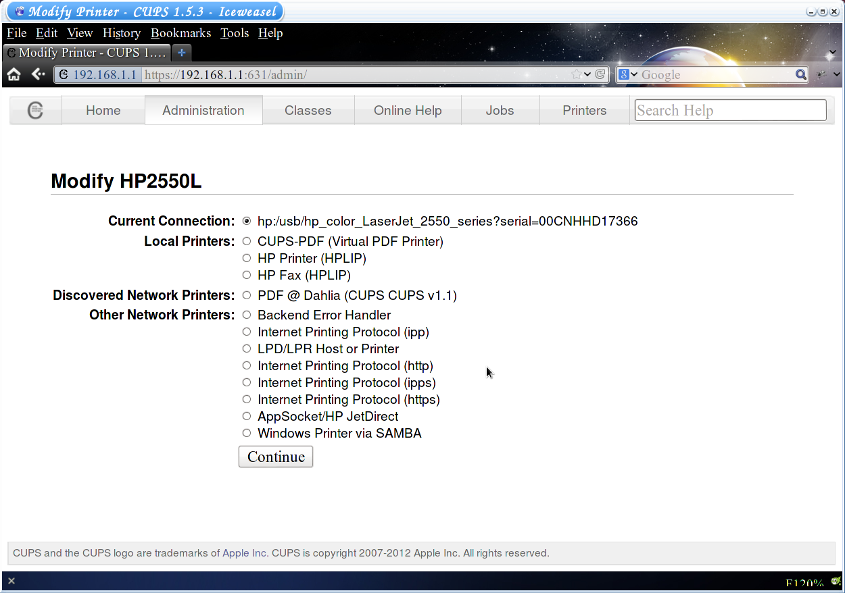This screenshot has width=845, height=593.
Task: Open the File menu
Action: click(16, 33)
